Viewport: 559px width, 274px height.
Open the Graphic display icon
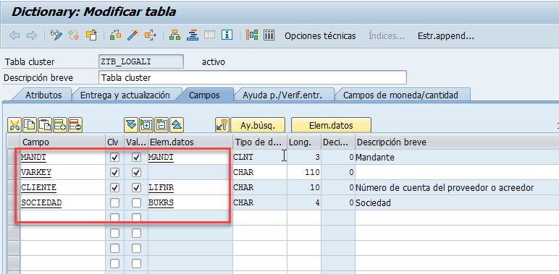coord(252,35)
